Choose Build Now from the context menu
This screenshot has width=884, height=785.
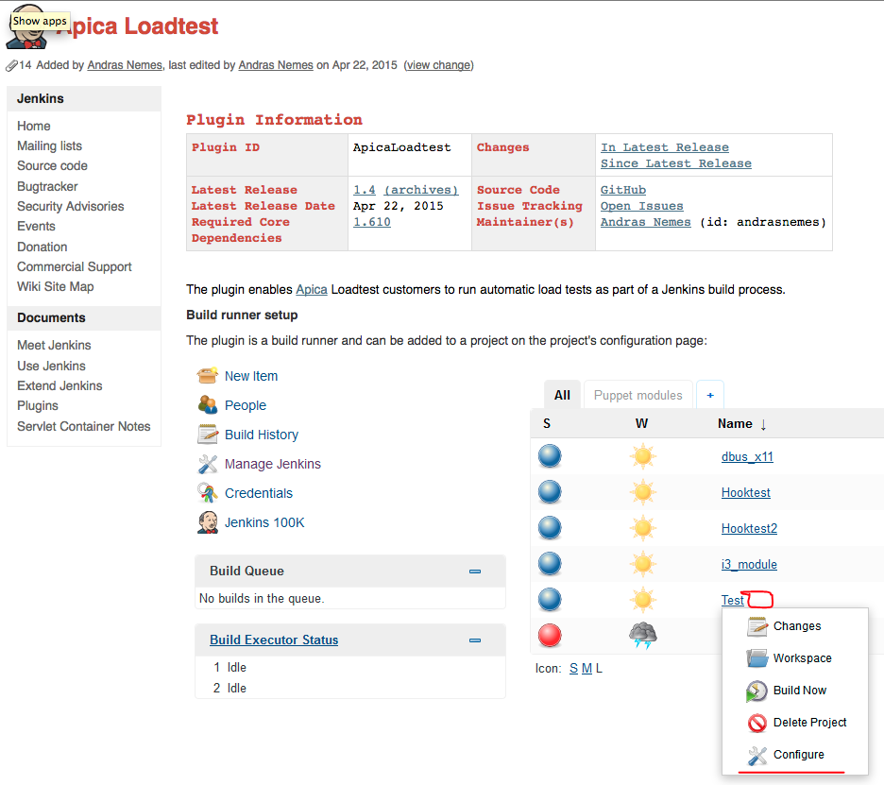tap(799, 691)
